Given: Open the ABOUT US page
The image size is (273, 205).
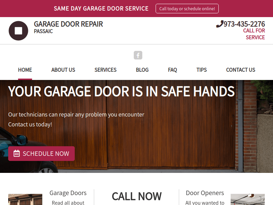Looking at the screenshot, I should (63, 70).
